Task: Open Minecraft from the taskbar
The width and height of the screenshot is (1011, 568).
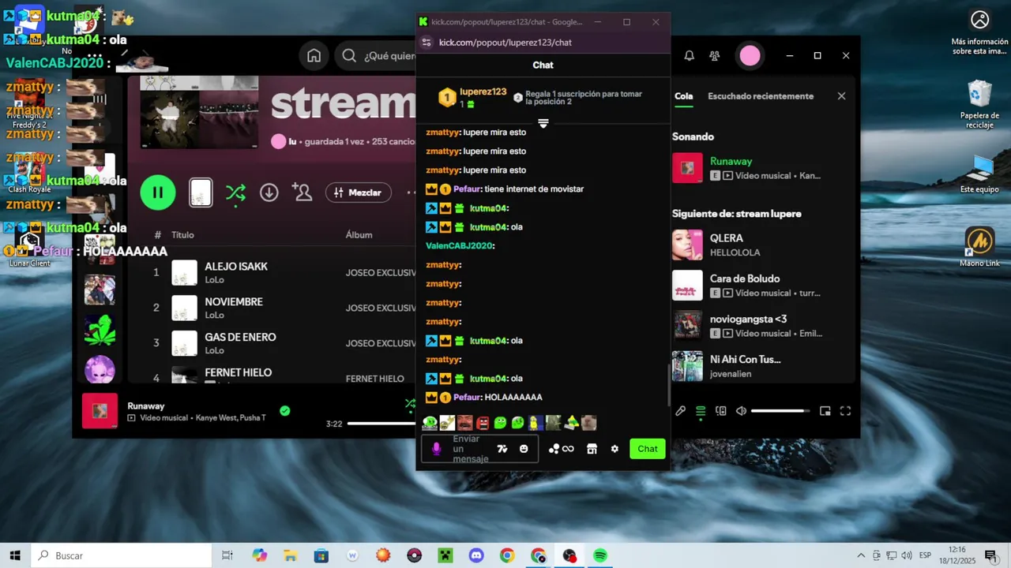Action: [x=445, y=555]
